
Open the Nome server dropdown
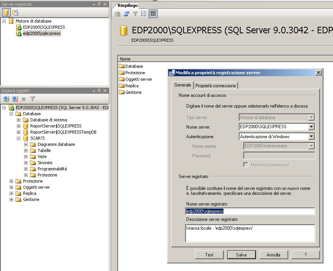pyautogui.click(x=311, y=127)
